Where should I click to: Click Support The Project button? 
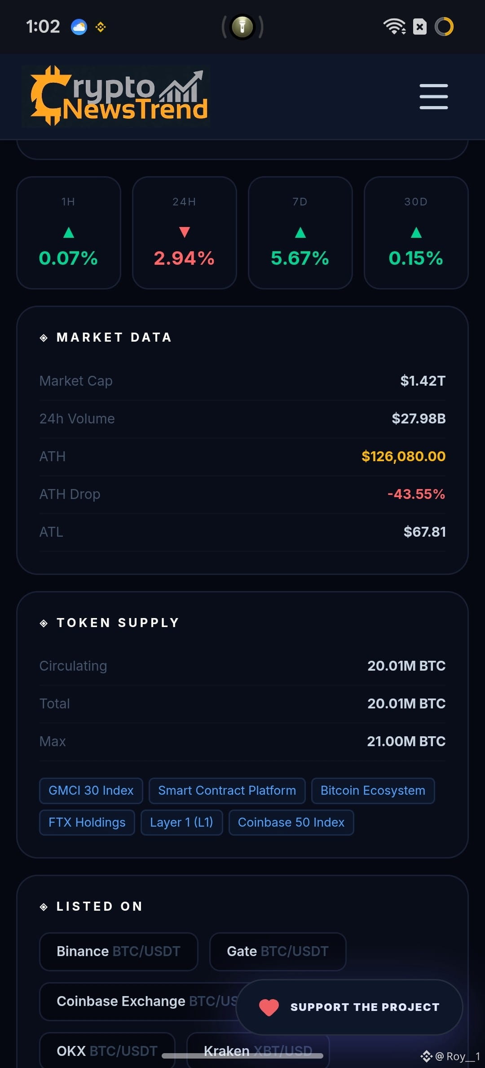(x=349, y=1007)
